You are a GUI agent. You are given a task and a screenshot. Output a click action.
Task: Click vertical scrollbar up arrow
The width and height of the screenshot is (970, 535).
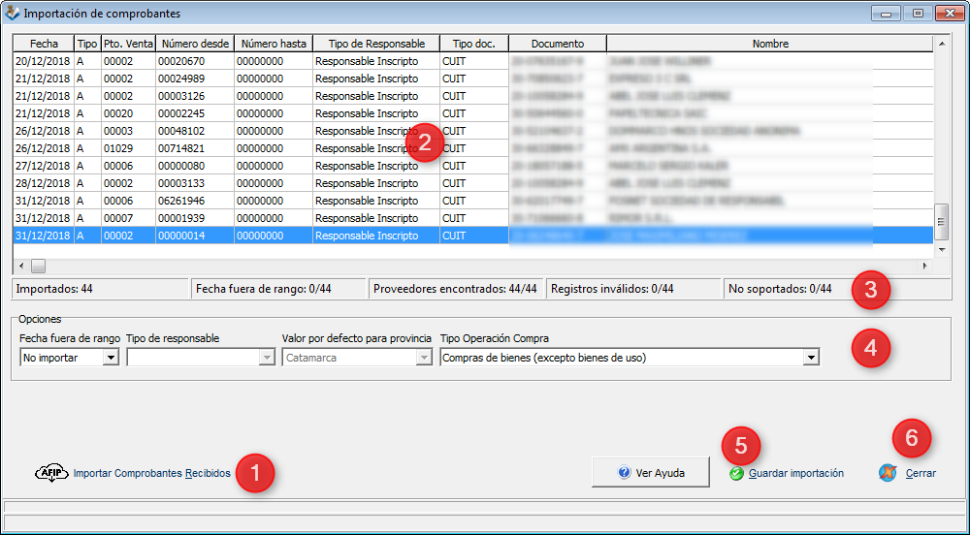tap(939, 44)
